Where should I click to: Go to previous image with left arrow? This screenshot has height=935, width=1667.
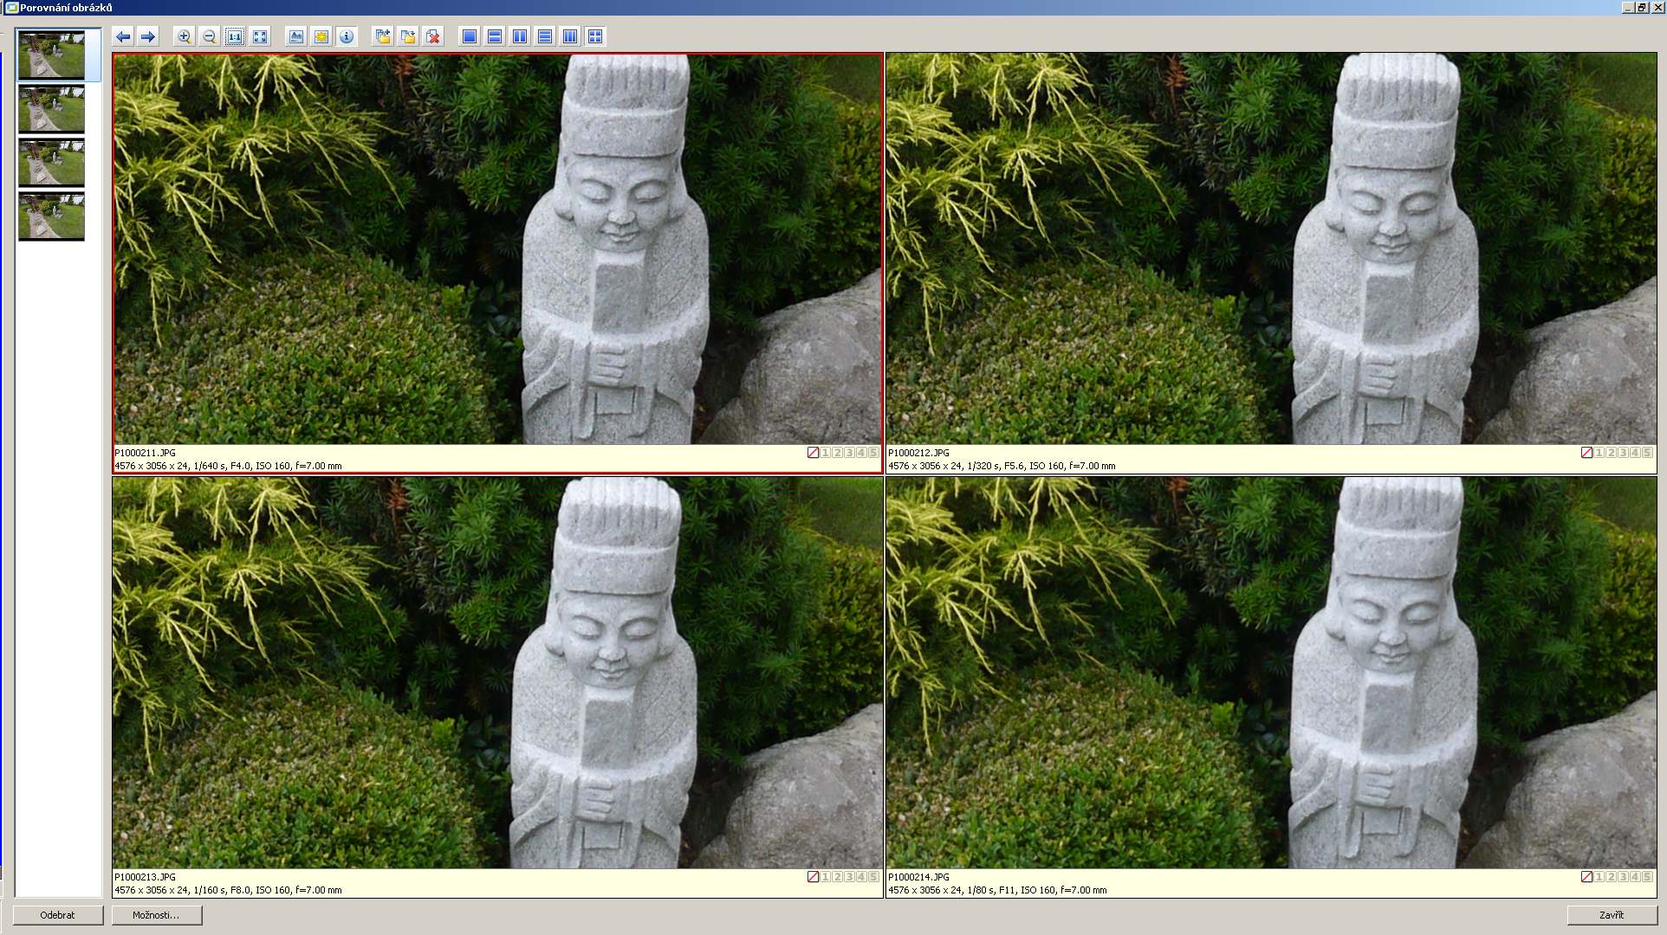coord(123,36)
